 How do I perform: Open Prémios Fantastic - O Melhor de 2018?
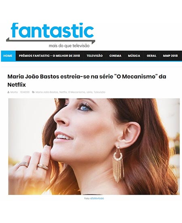point(49,56)
